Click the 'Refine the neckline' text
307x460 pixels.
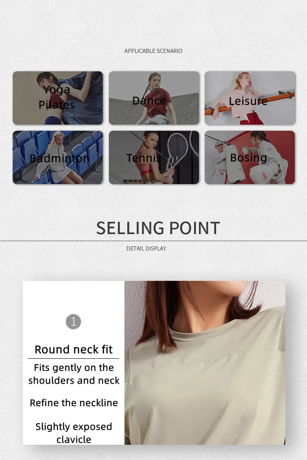(74, 403)
